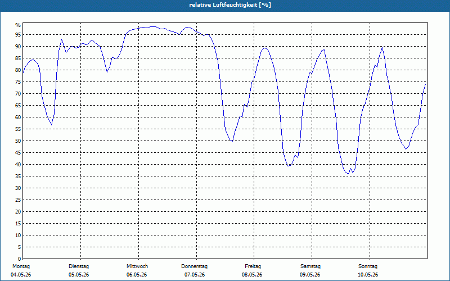The image size is (450, 281).
Task: Select the 'Montag' day label
Action: coord(21,266)
